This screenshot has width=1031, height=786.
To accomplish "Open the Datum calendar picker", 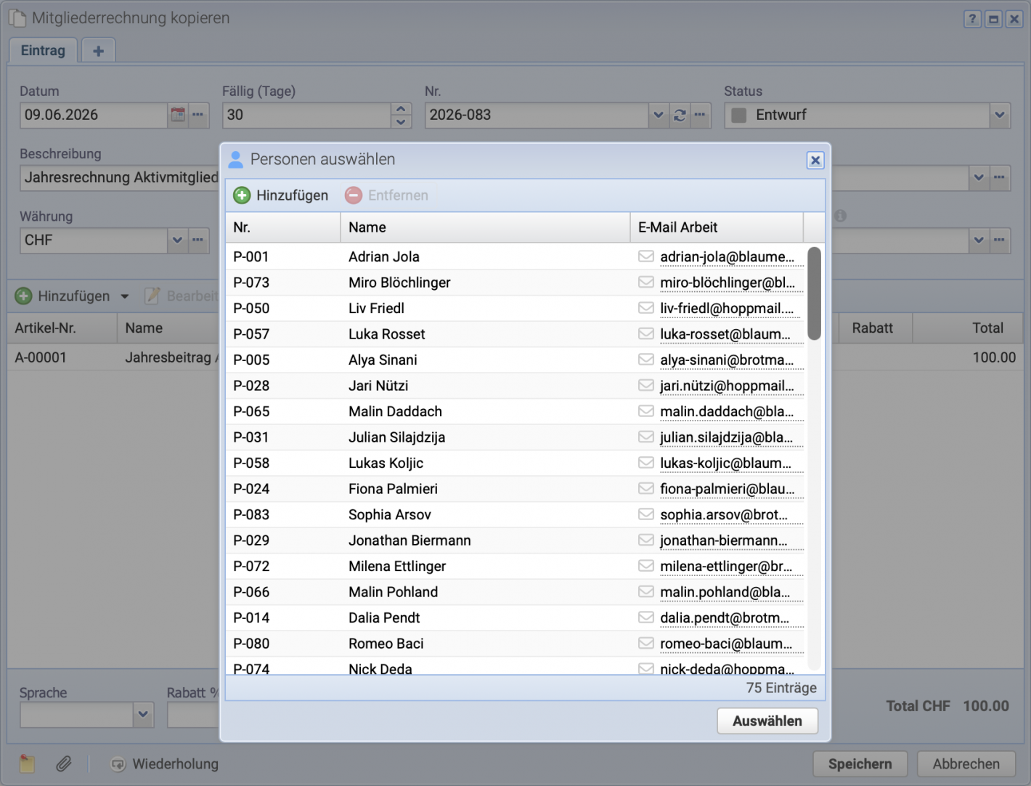I will point(177,115).
